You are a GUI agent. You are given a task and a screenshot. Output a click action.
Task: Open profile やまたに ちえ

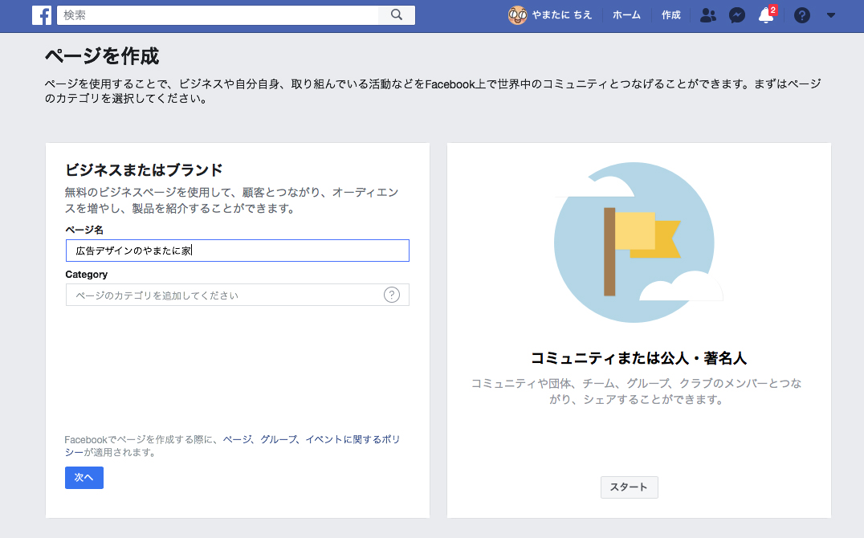point(561,15)
